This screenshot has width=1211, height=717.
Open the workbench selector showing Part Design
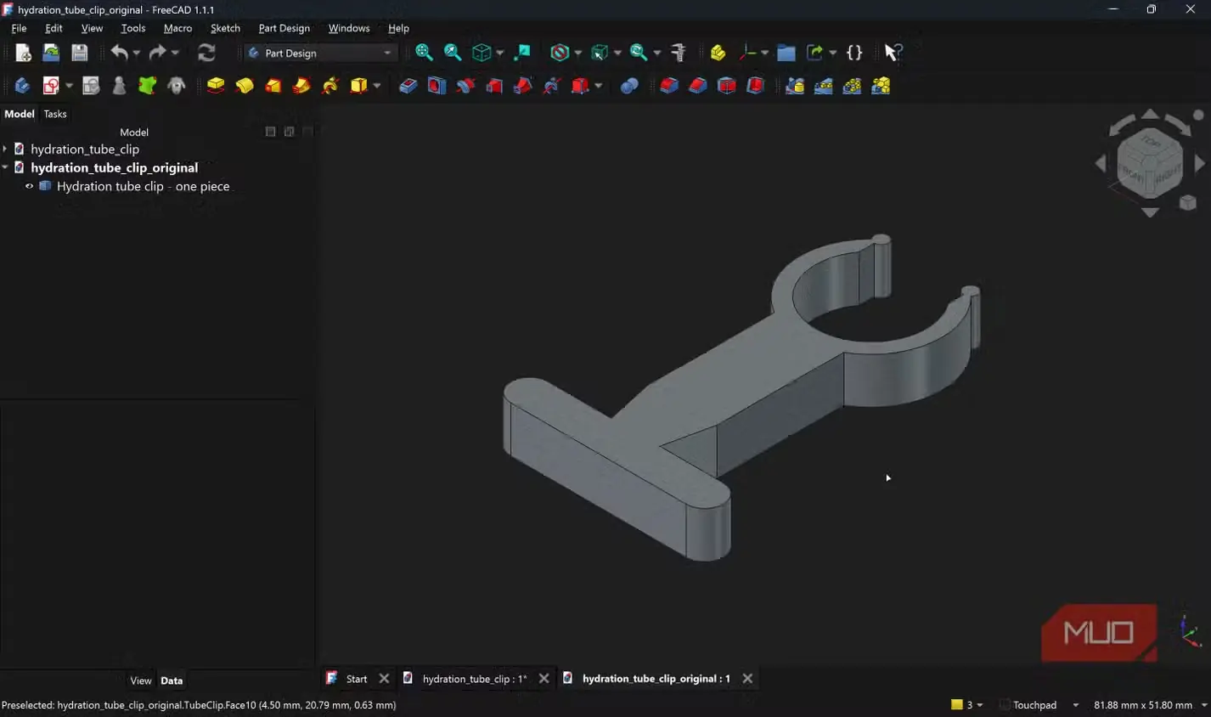(320, 53)
